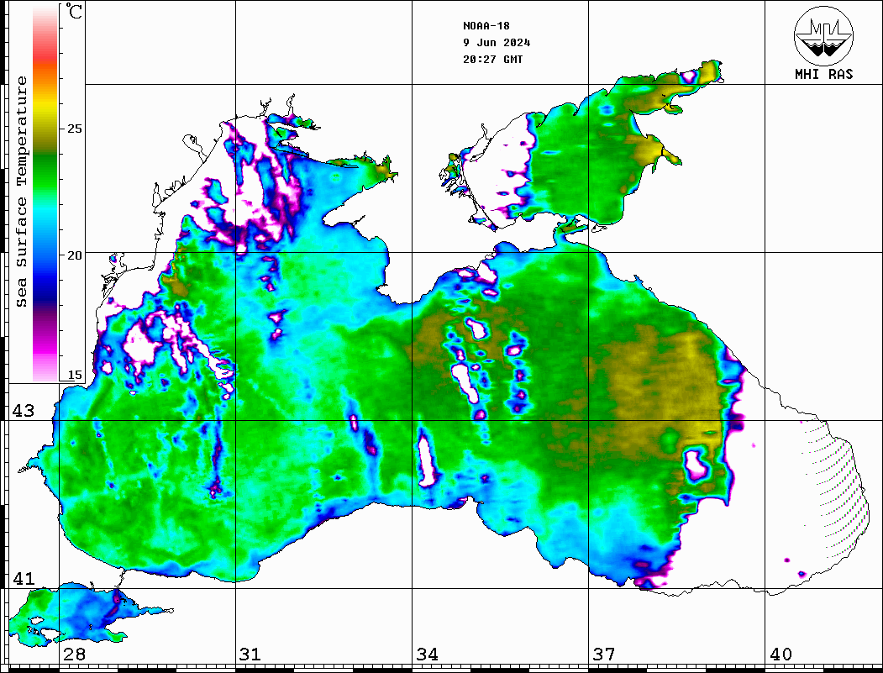883x673 pixels.
Task: Click the "20:27 GMT" time text
Action: pyautogui.click(x=492, y=59)
